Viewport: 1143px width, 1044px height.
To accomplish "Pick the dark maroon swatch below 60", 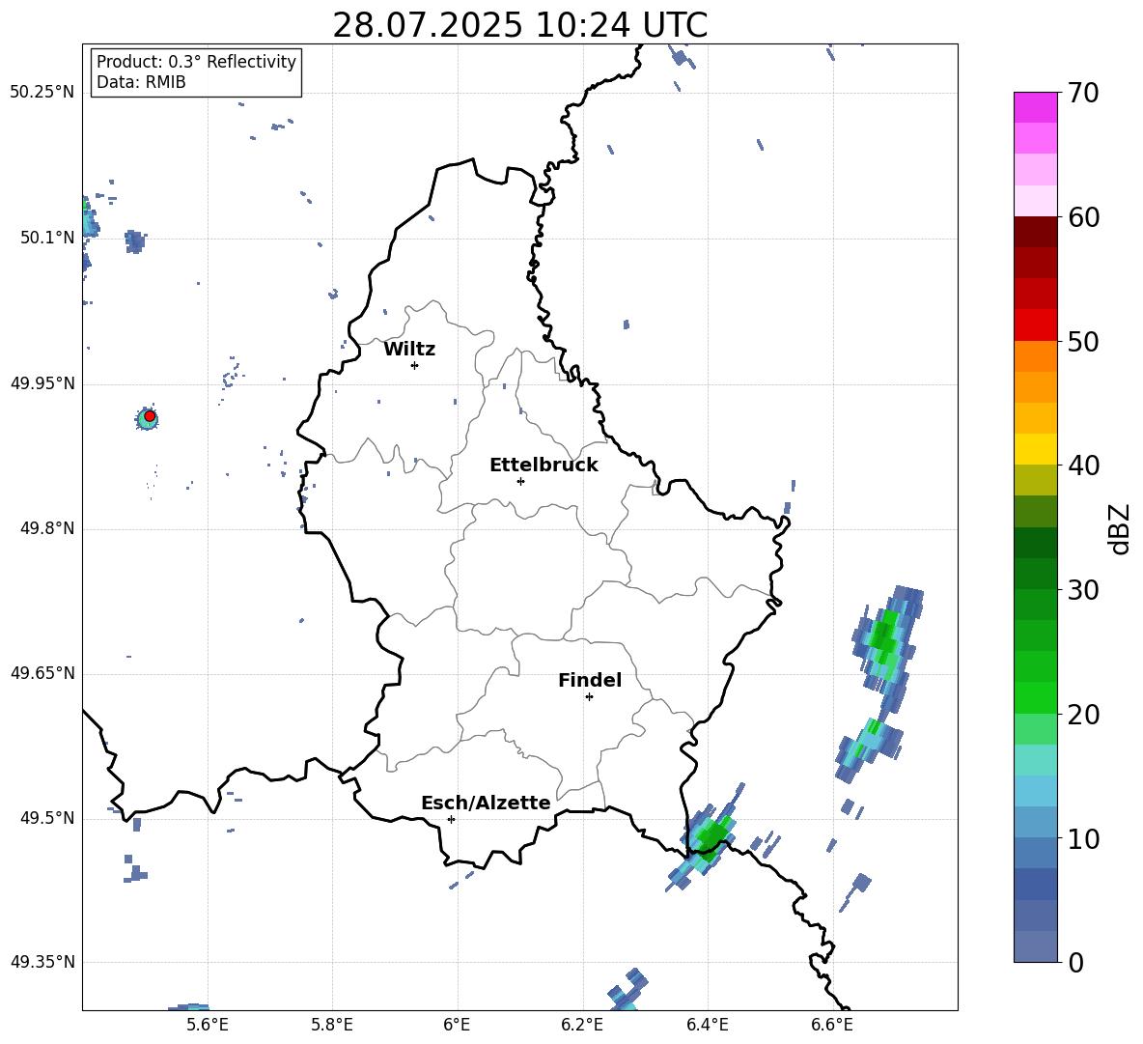I will click(1035, 232).
